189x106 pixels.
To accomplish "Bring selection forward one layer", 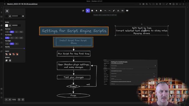I will 14,54.
